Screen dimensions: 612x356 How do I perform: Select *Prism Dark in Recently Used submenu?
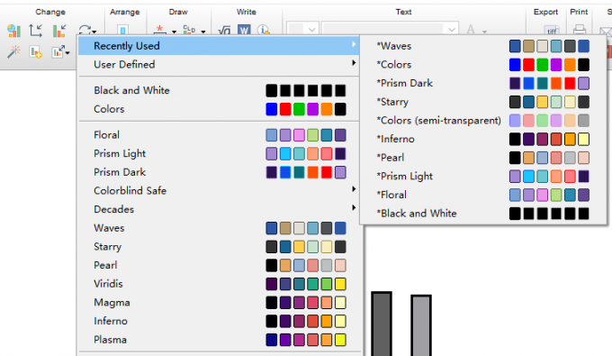483,83
